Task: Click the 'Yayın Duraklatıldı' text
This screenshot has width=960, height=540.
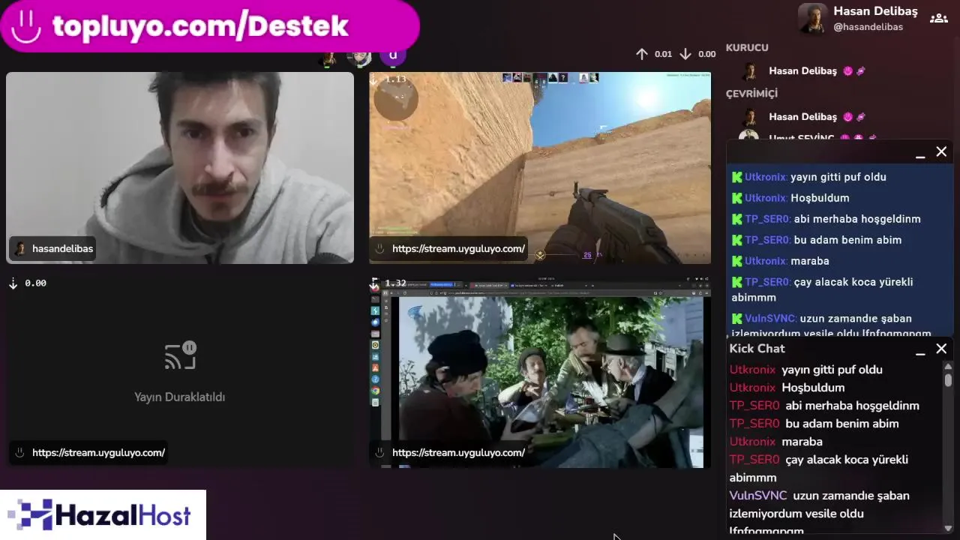Action: pos(180,397)
